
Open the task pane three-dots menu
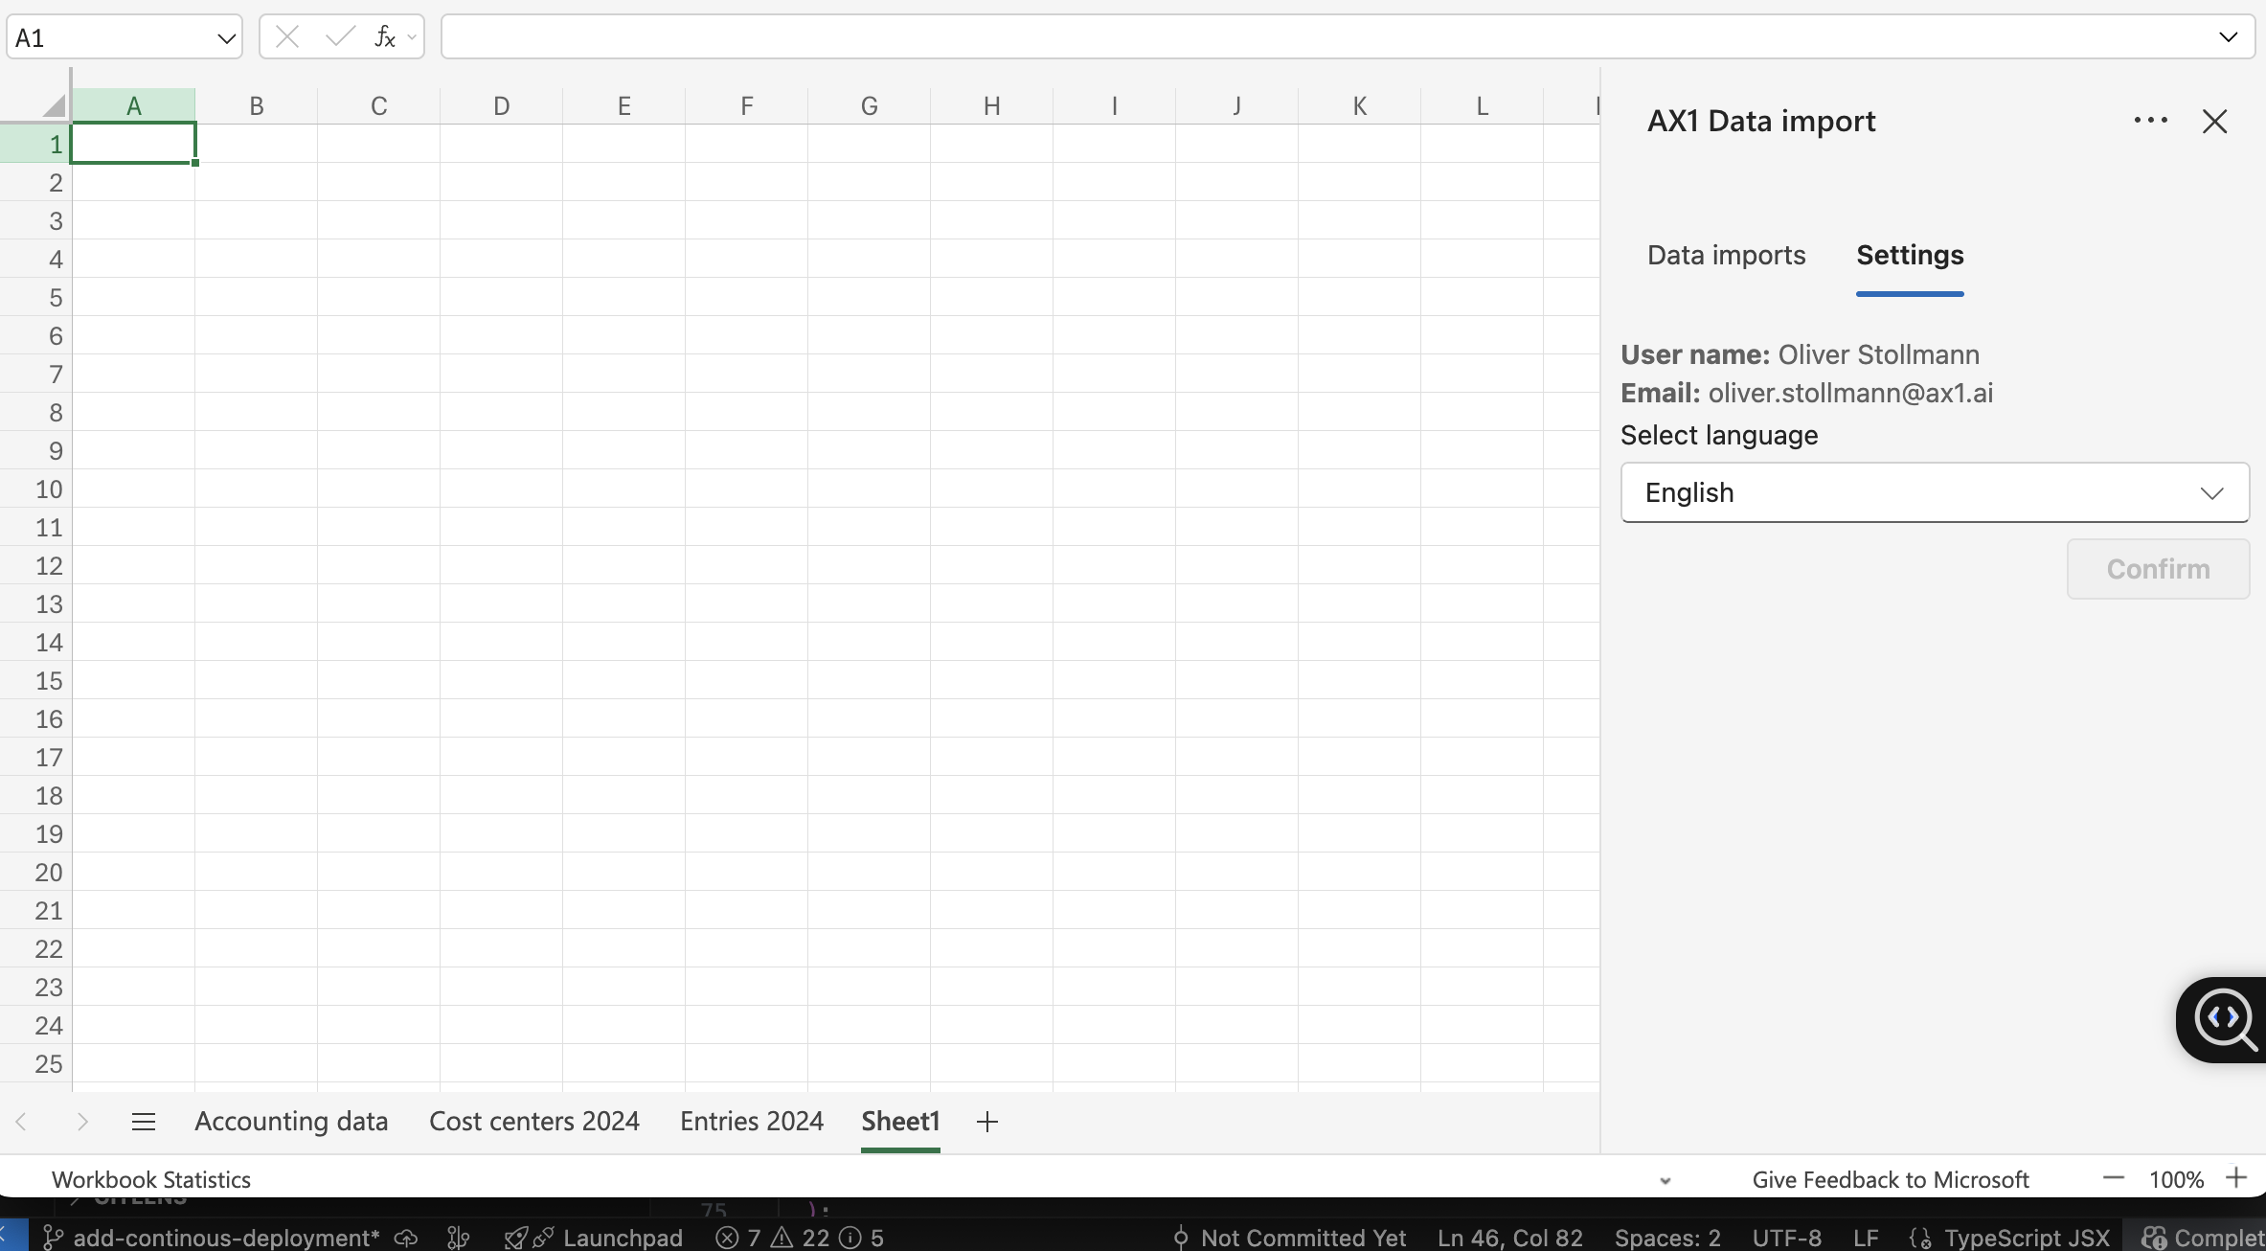coord(2150,121)
